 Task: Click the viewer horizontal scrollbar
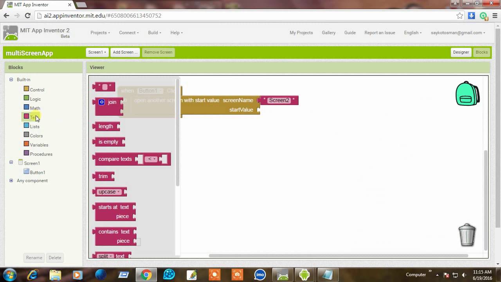(x=338, y=256)
